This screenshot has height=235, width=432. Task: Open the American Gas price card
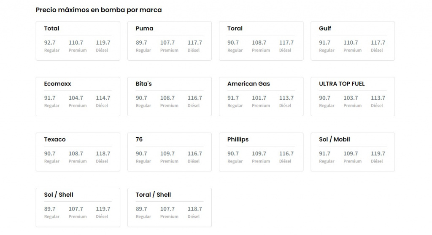tap(261, 96)
